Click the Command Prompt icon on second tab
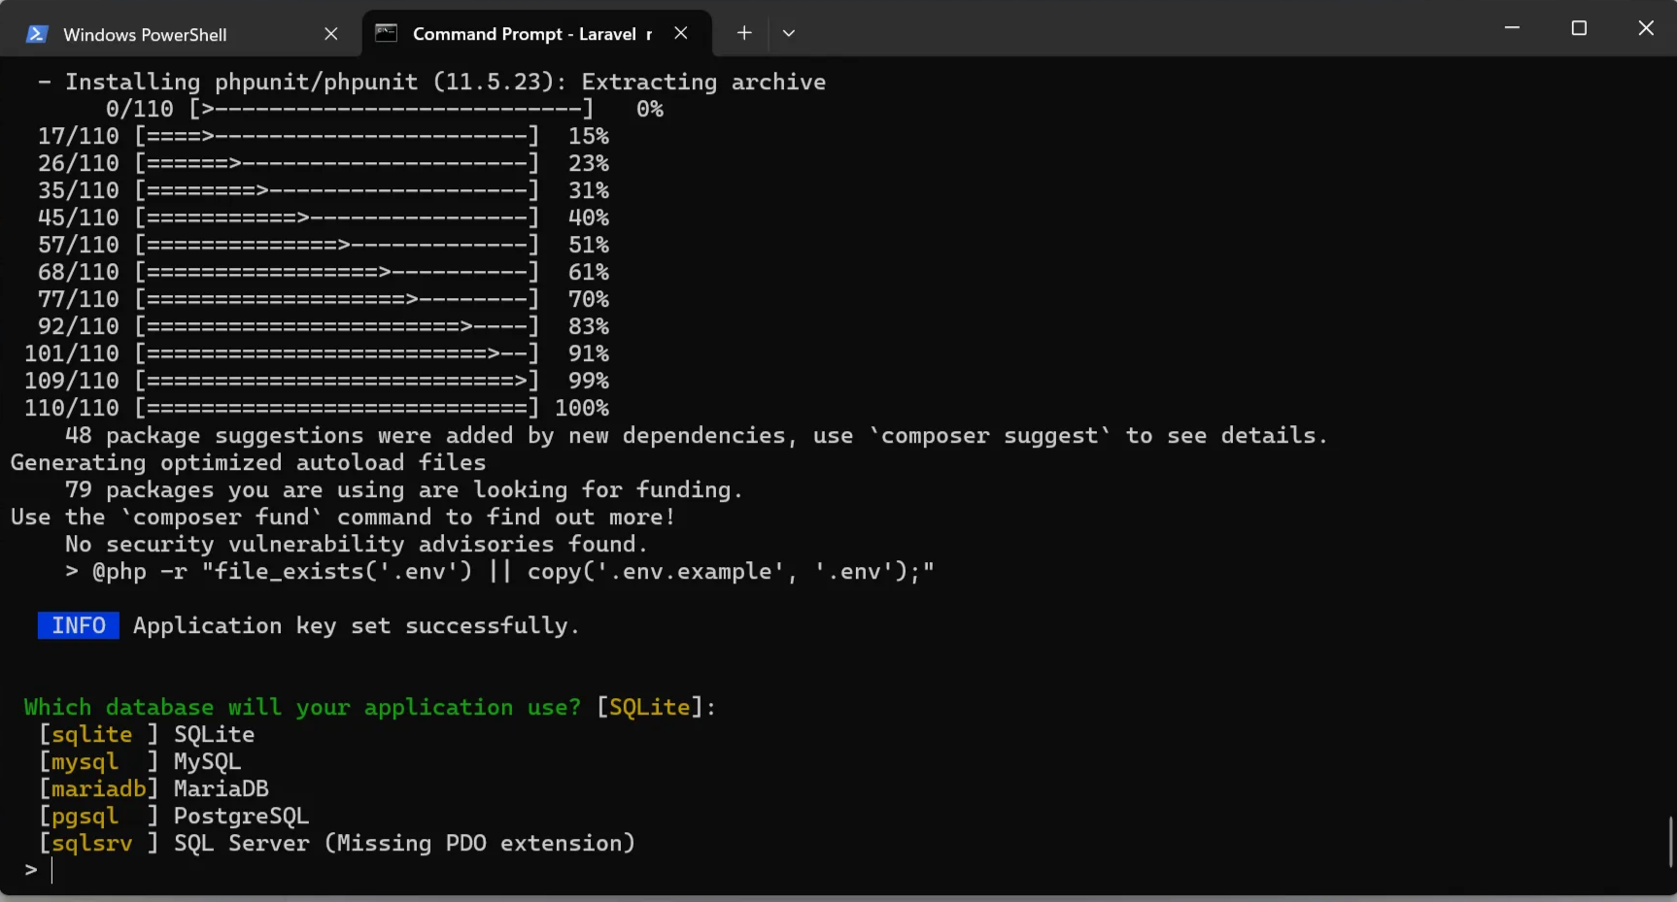This screenshot has width=1677, height=902. [387, 33]
